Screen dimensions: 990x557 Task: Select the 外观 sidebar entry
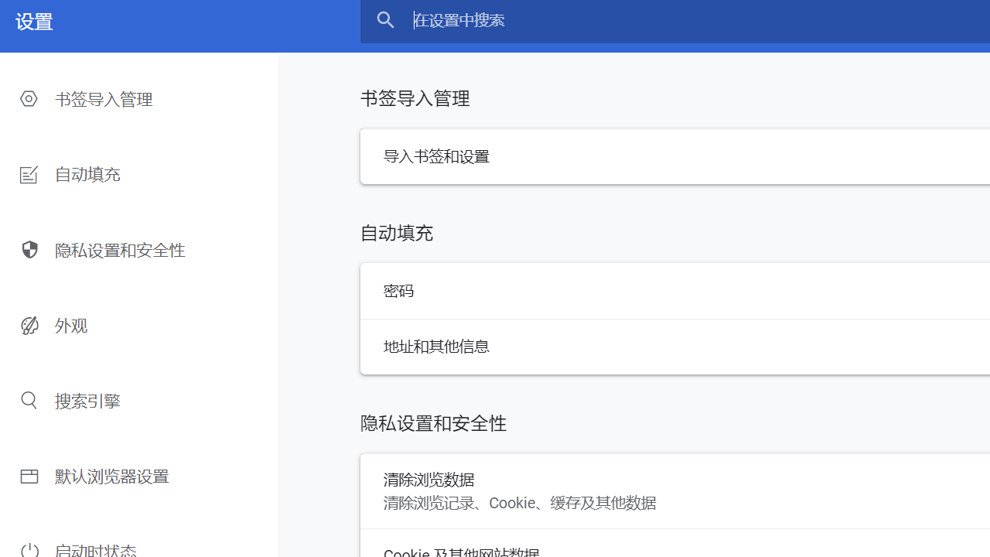point(70,325)
